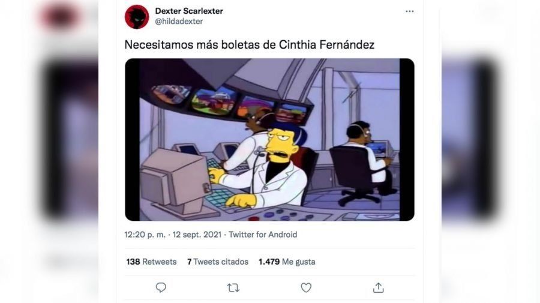This screenshot has height=303, width=540.
Task: Click the reply speech bubble icon
Action: click(161, 287)
